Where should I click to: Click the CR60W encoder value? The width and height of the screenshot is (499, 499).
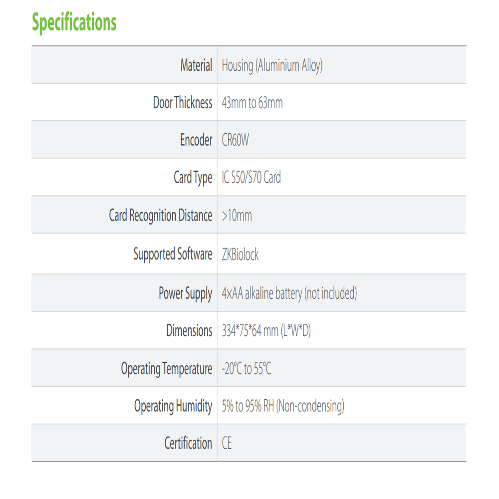point(235,140)
